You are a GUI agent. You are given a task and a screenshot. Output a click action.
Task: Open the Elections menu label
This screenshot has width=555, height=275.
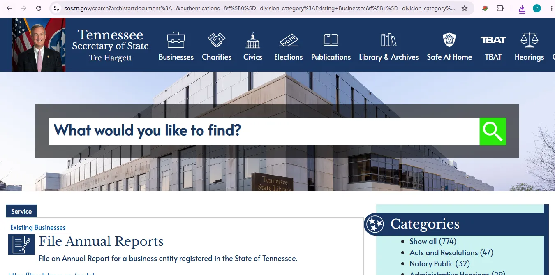coord(289,57)
